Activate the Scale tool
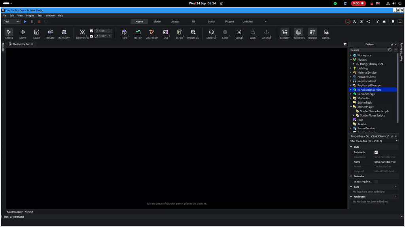 coord(36,34)
